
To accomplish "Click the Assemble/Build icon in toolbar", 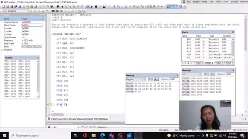I will coord(88,7).
